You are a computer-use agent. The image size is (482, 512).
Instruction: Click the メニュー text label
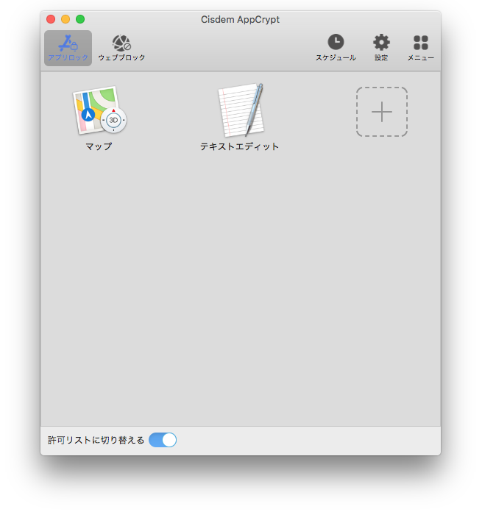(420, 58)
